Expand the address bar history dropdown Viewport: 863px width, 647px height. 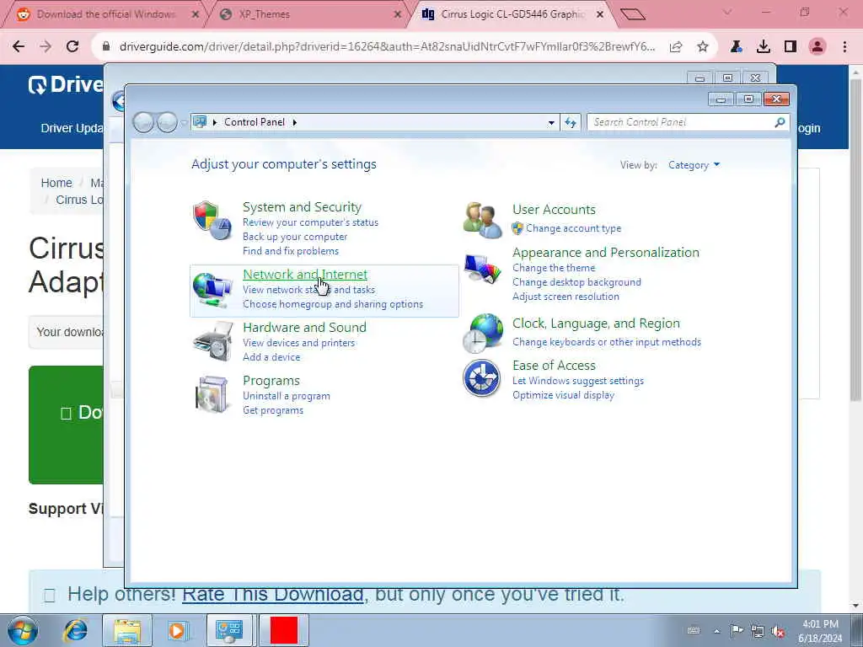551,123
